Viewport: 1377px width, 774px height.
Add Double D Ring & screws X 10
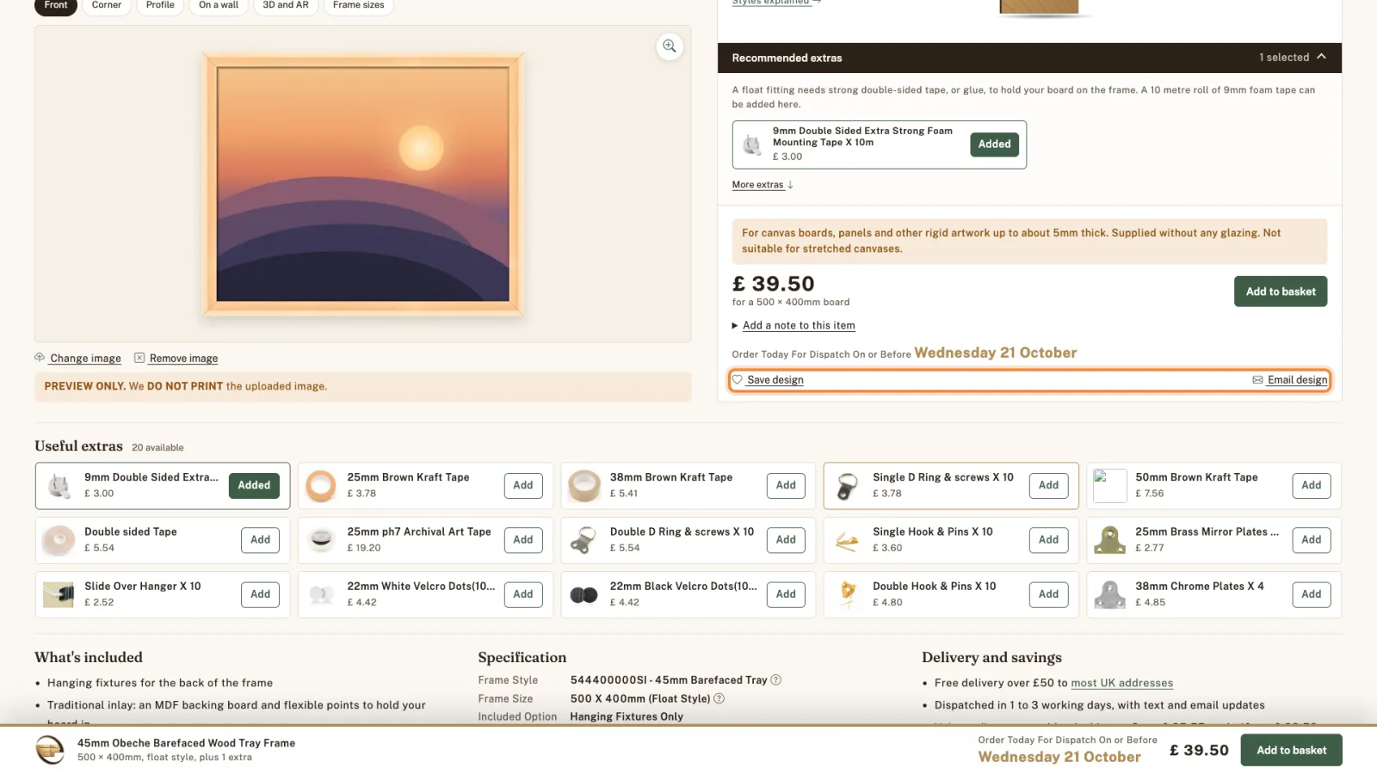coord(786,539)
